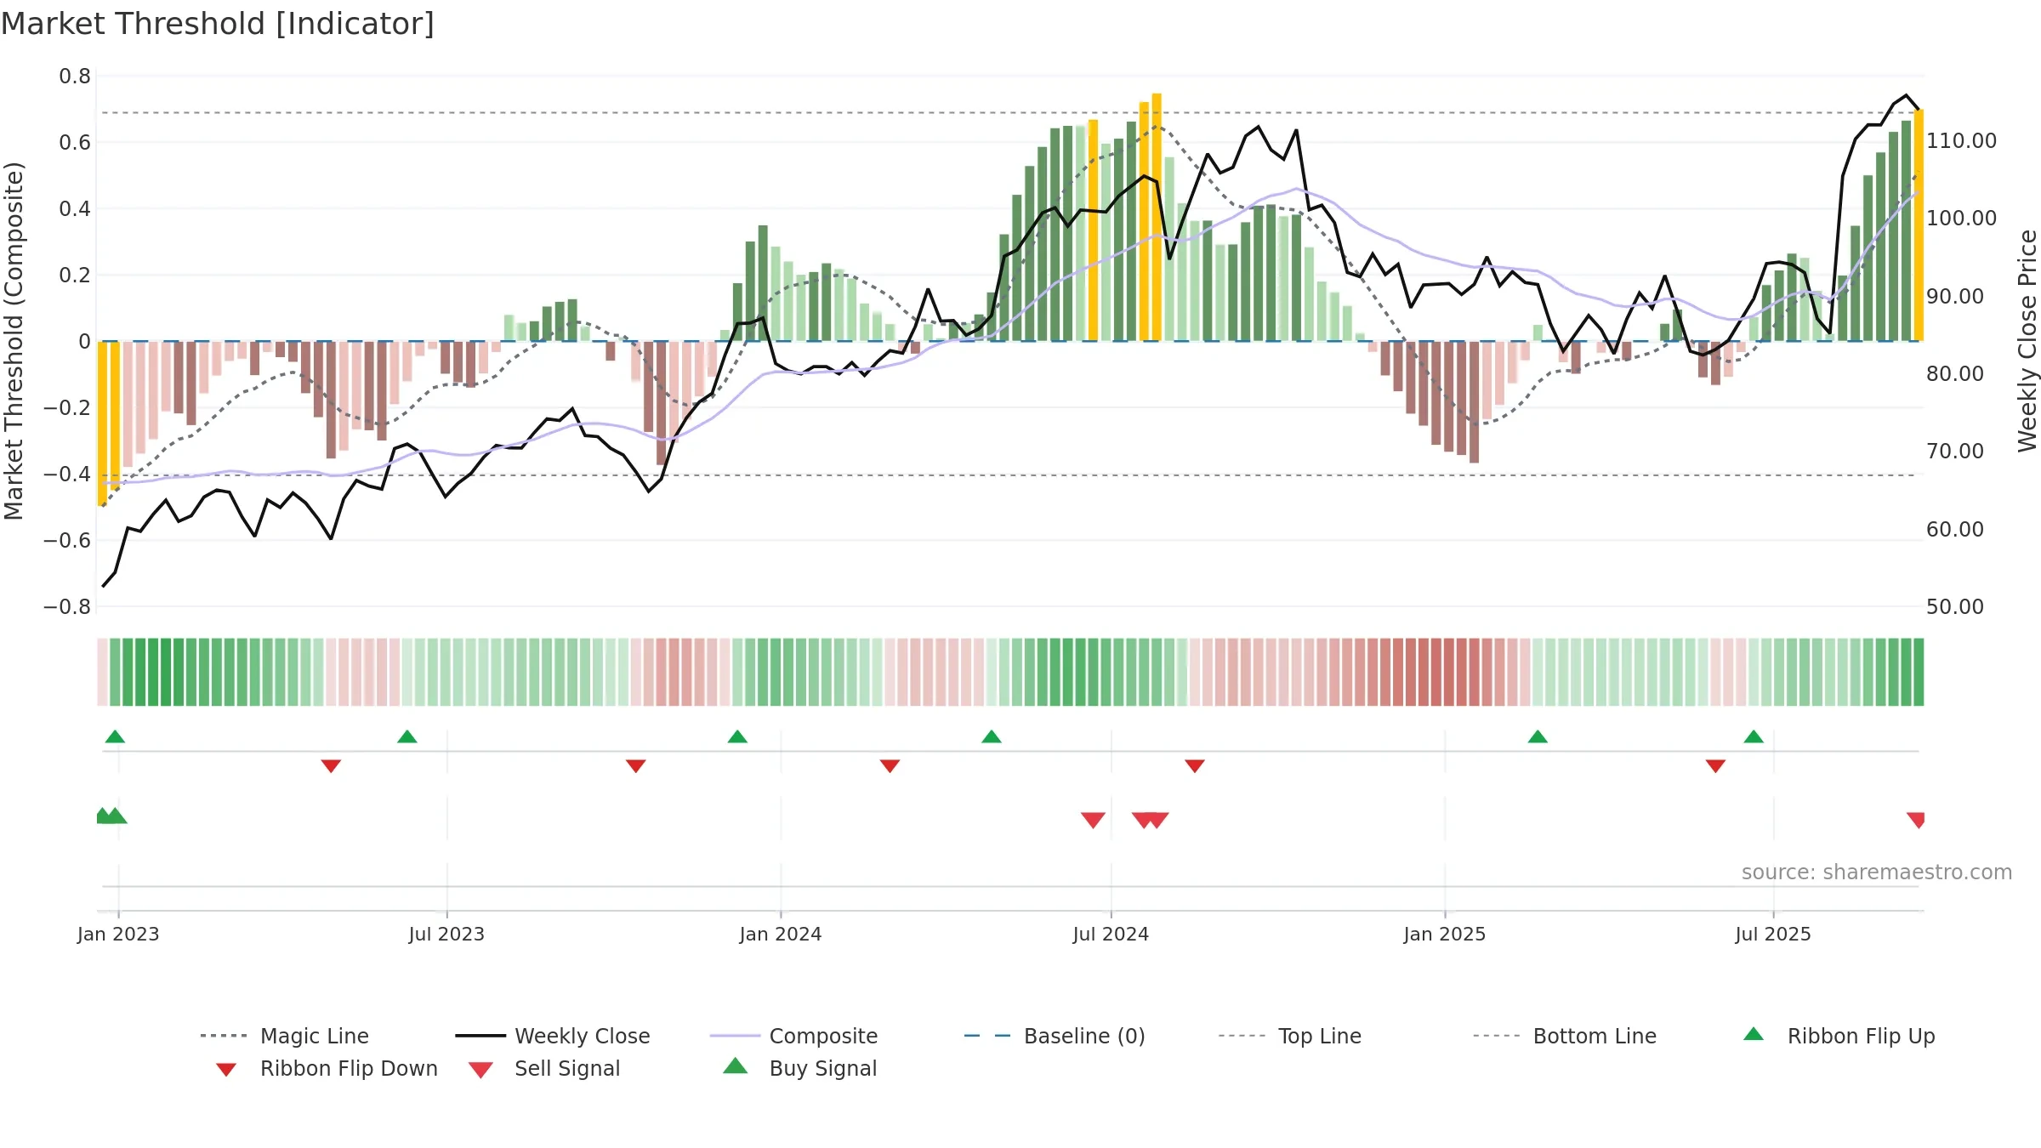
Task: Click the Sell Signal marker at chart's latest week
Action: [1916, 820]
